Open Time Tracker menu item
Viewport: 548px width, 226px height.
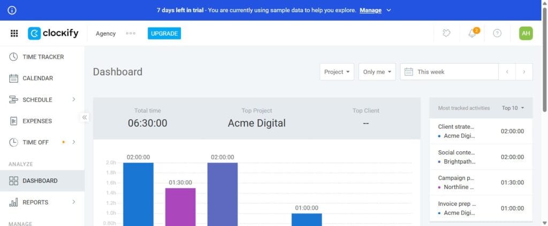42,57
